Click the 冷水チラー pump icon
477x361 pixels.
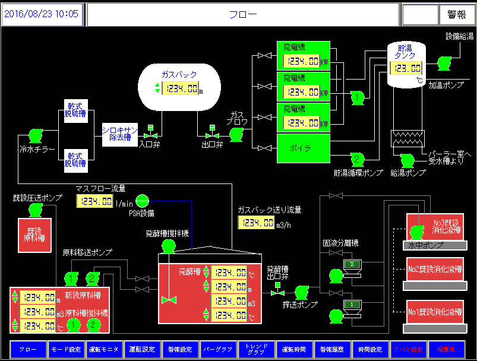(36, 135)
